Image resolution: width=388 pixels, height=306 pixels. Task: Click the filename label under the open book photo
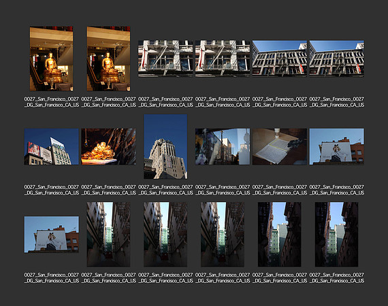280,190
